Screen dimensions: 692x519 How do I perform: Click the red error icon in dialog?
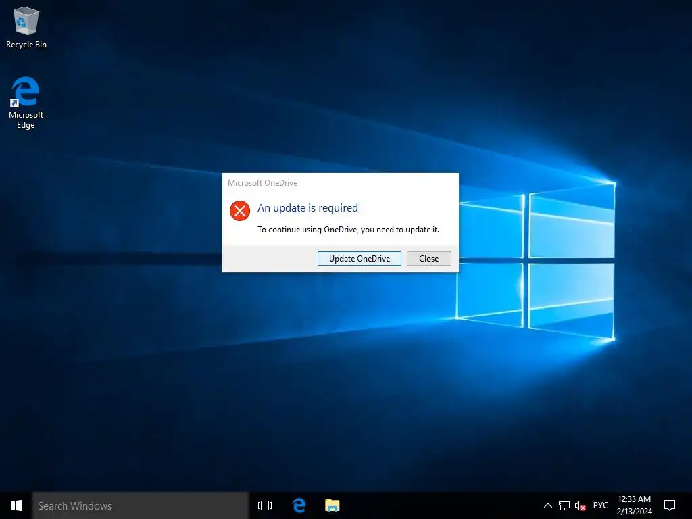click(240, 211)
